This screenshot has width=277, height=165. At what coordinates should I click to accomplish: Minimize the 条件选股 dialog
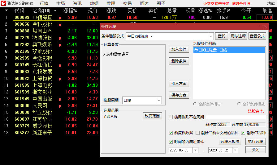point(259,26)
